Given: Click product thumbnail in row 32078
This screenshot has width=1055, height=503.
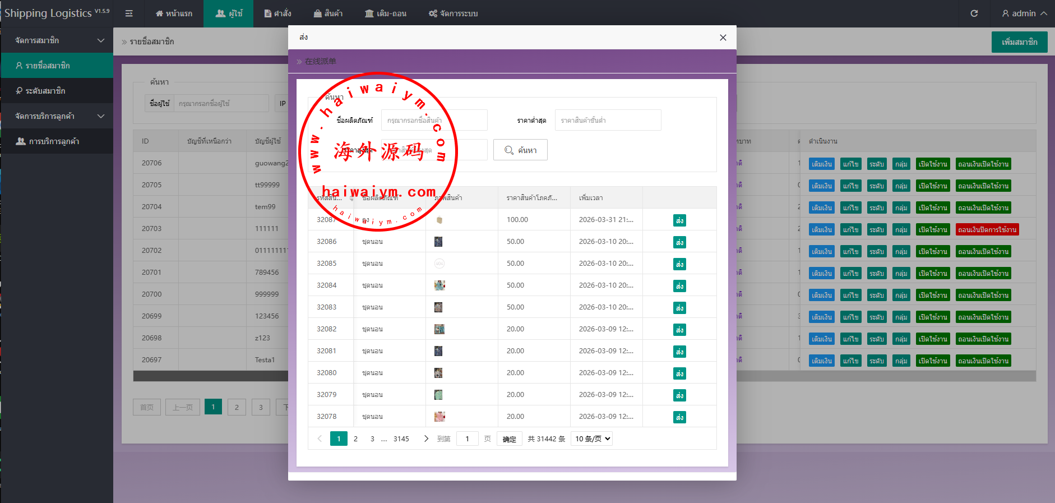Looking at the screenshot, I should pos(439,417).
